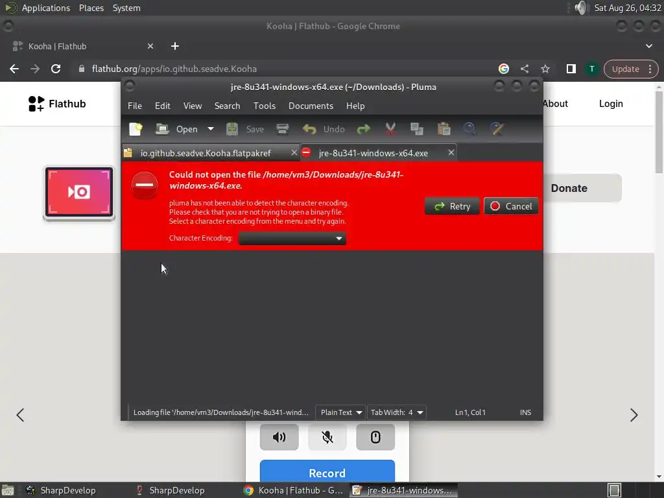The width and height of the screenshot is (664, 498).
Task: Open the File menu in Pluma
Action: tap(135, 106)
